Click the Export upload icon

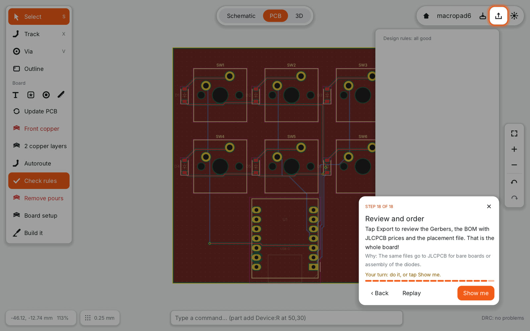(x=498, y=16)
